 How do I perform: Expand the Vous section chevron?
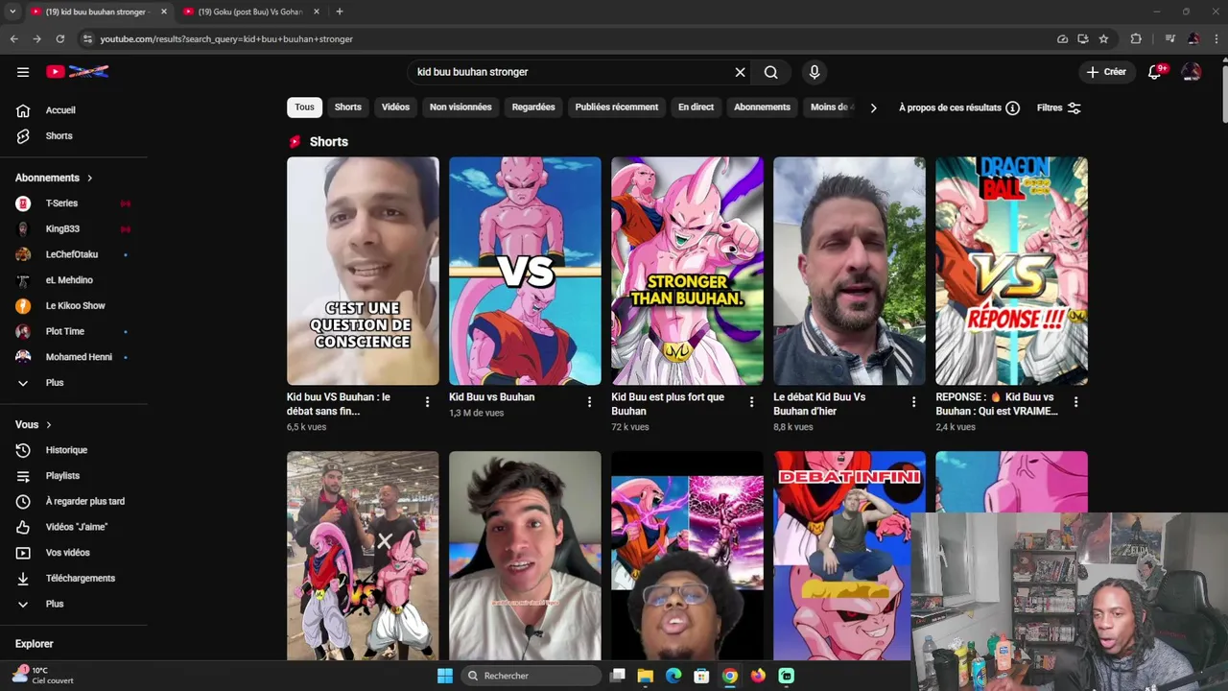click(x=49, y=424)
